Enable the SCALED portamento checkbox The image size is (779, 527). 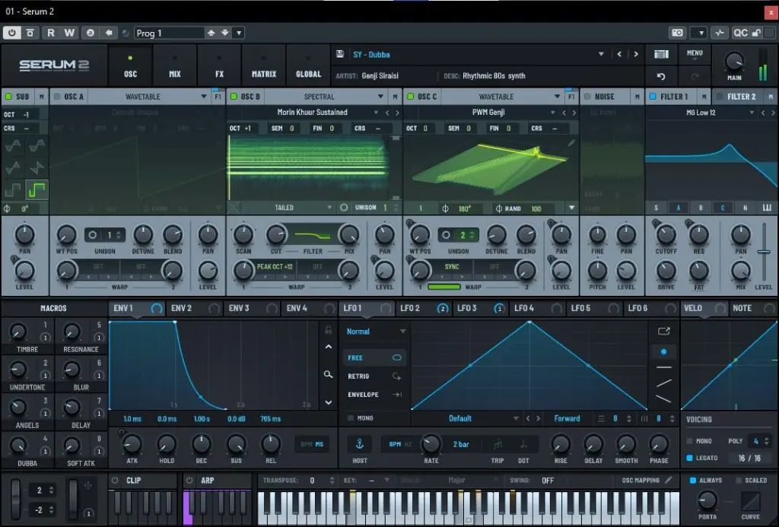tap(739, 481)
